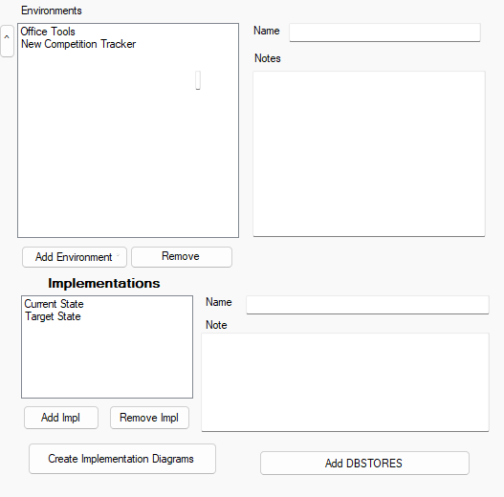Focus the implementation Name field
Viewport: 504px width, 497px height.
pyautogui.click(x=367, y=305)
